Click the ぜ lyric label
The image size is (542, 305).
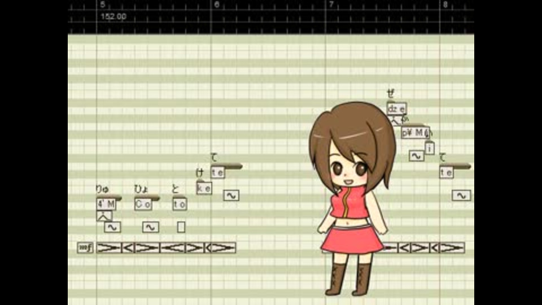[x=390, y=93]
